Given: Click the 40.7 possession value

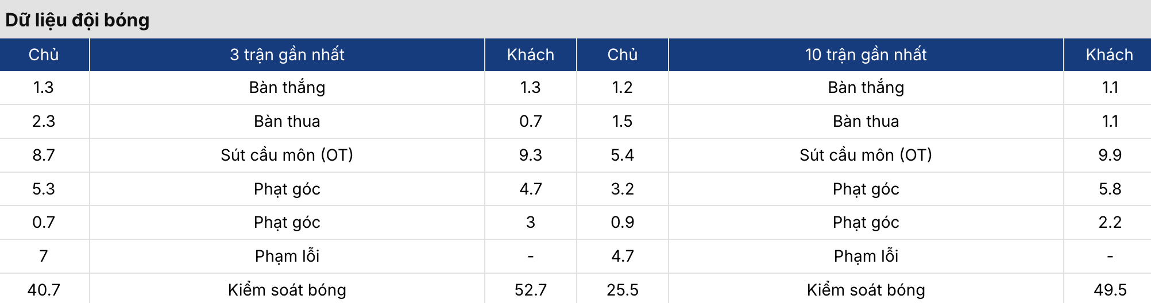Looking at the screenshot, I should pos(44,290).
